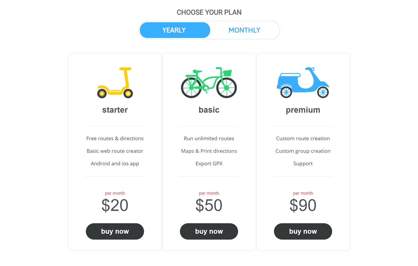Buy the starter plan now
The height and width of the screenshot is (266, 418).
tap(115, 231)
